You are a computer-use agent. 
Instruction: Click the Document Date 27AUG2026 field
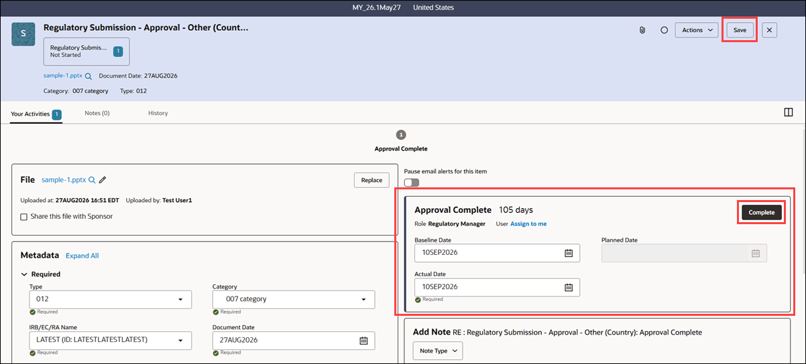294,340
